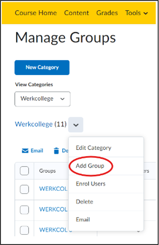Check the first WERKCOL group checkbox

(24, 189)
